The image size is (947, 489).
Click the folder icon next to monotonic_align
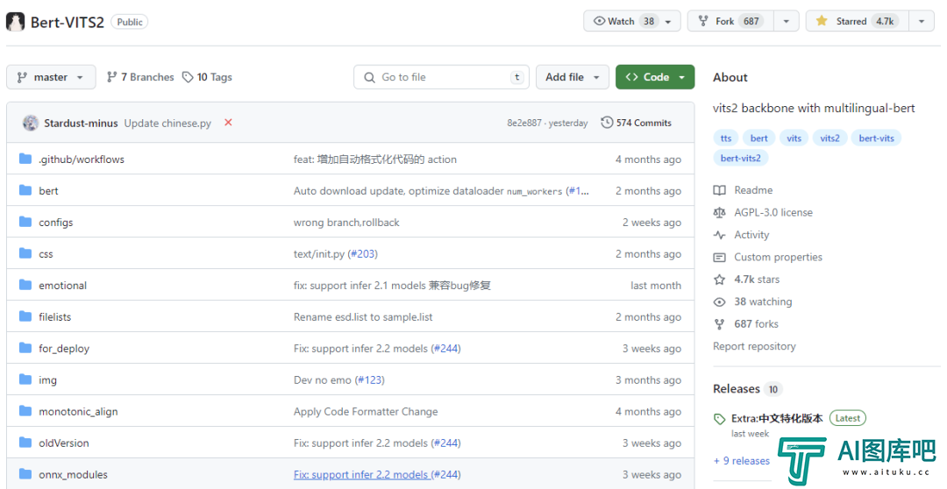pyautogui.click(x=25, y=410)
